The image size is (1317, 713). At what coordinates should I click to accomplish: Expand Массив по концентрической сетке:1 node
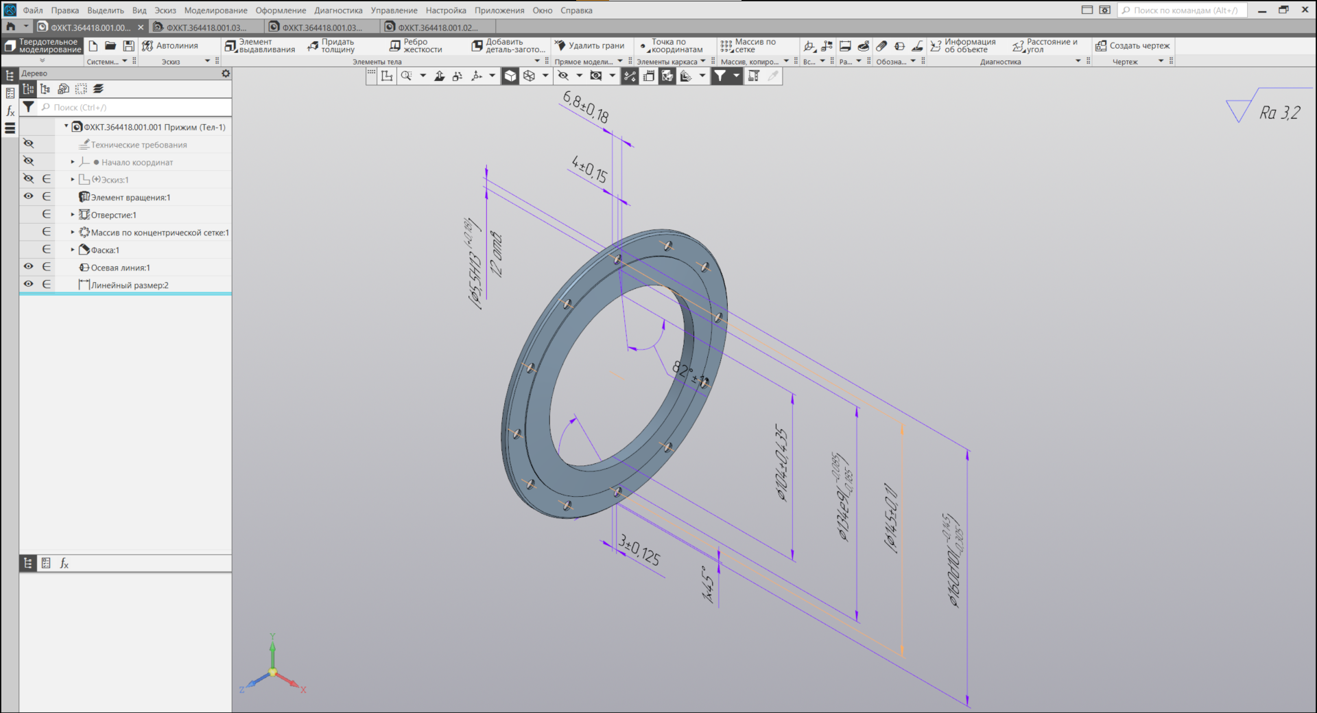pyautogui.click(x=73, y=232)
